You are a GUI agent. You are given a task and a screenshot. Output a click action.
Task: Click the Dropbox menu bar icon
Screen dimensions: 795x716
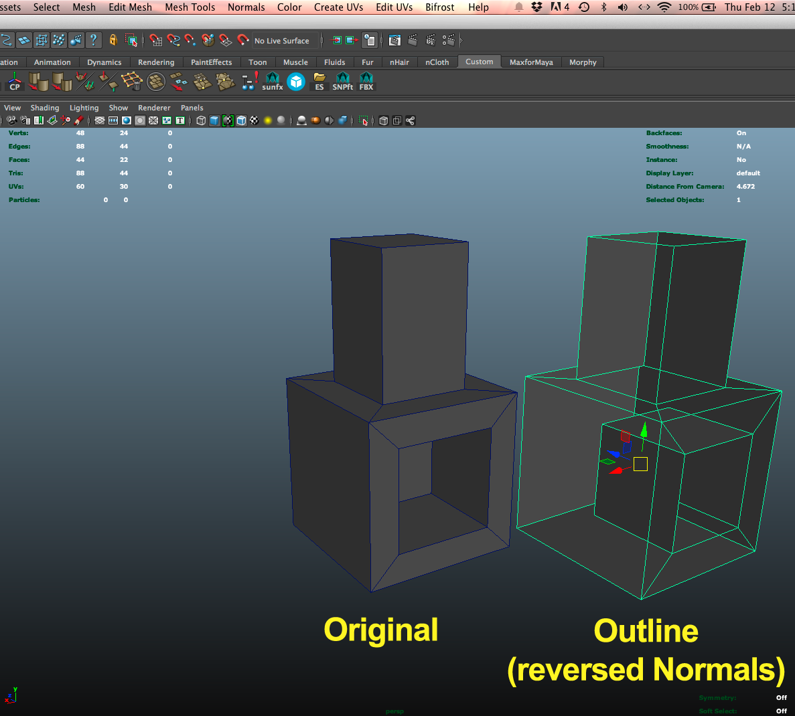point(536,7)
